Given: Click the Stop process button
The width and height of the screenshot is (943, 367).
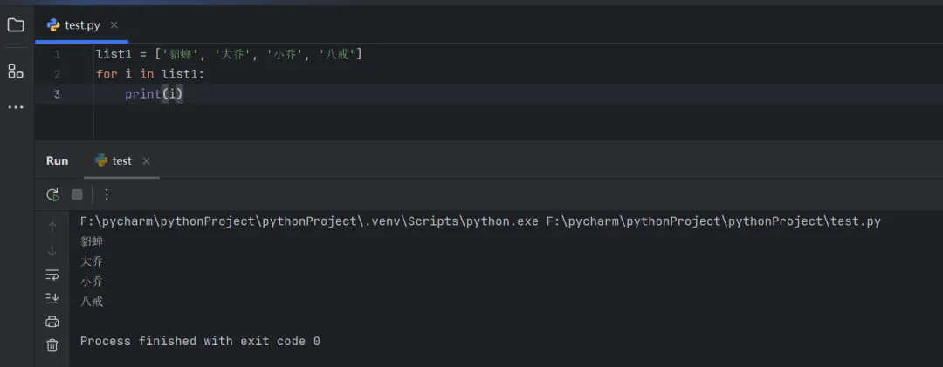Looking at the screenshot, I should [77, 194].
